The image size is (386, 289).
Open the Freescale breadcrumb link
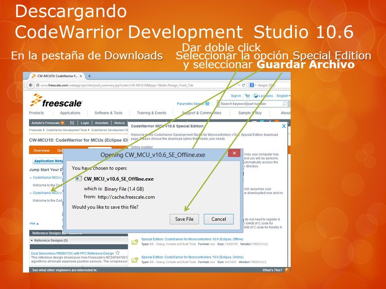(x=35, y=130)
